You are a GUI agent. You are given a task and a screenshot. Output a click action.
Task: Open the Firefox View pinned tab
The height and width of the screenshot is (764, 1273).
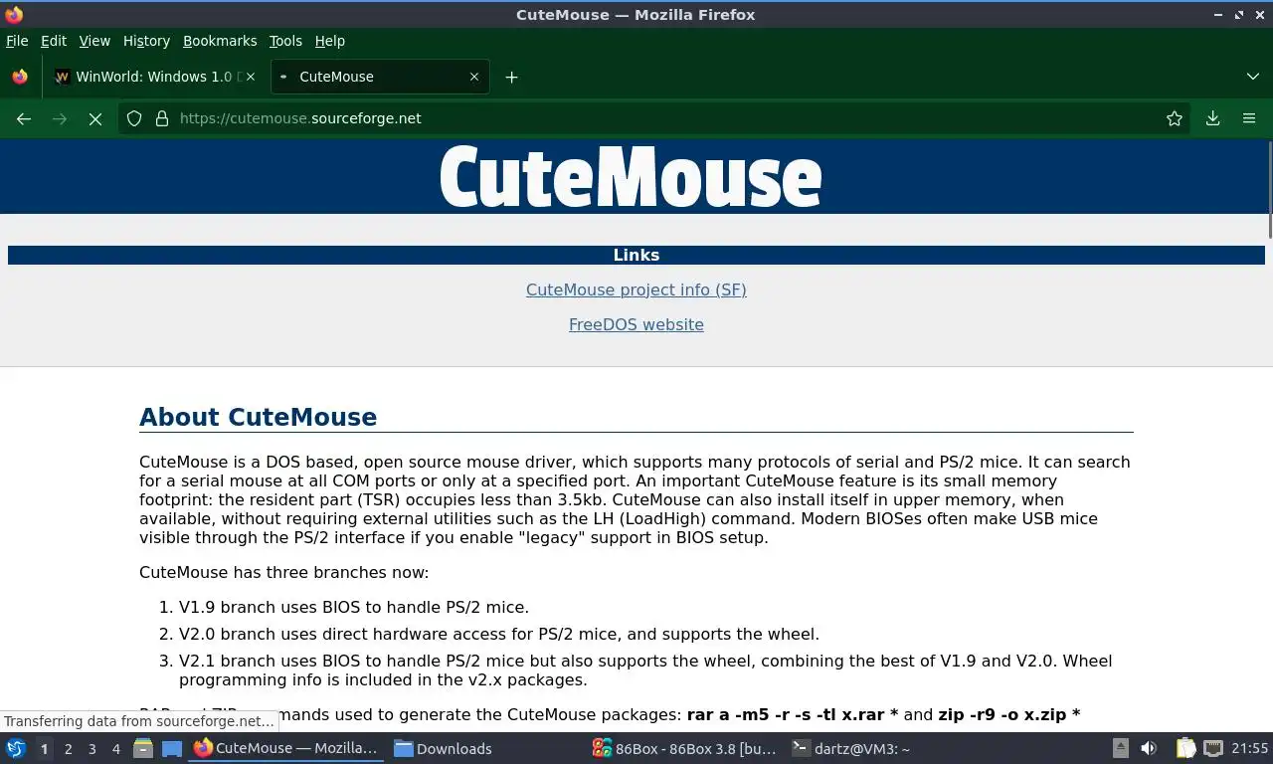coord(20,77)
